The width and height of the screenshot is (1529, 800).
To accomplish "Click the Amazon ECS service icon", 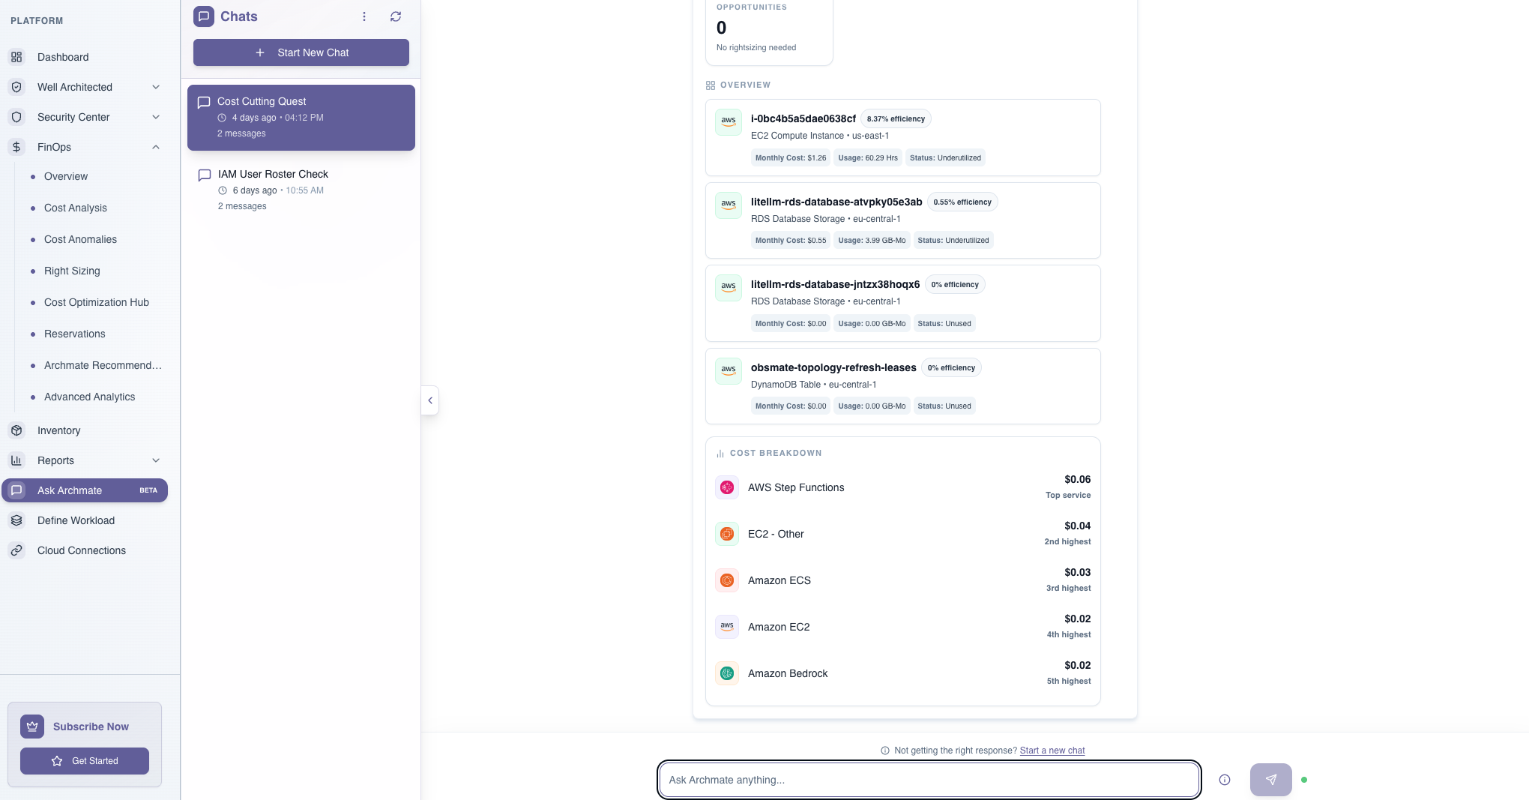I will click(727, 580).
